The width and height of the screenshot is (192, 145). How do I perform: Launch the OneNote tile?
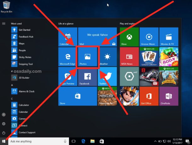[169, 96]
